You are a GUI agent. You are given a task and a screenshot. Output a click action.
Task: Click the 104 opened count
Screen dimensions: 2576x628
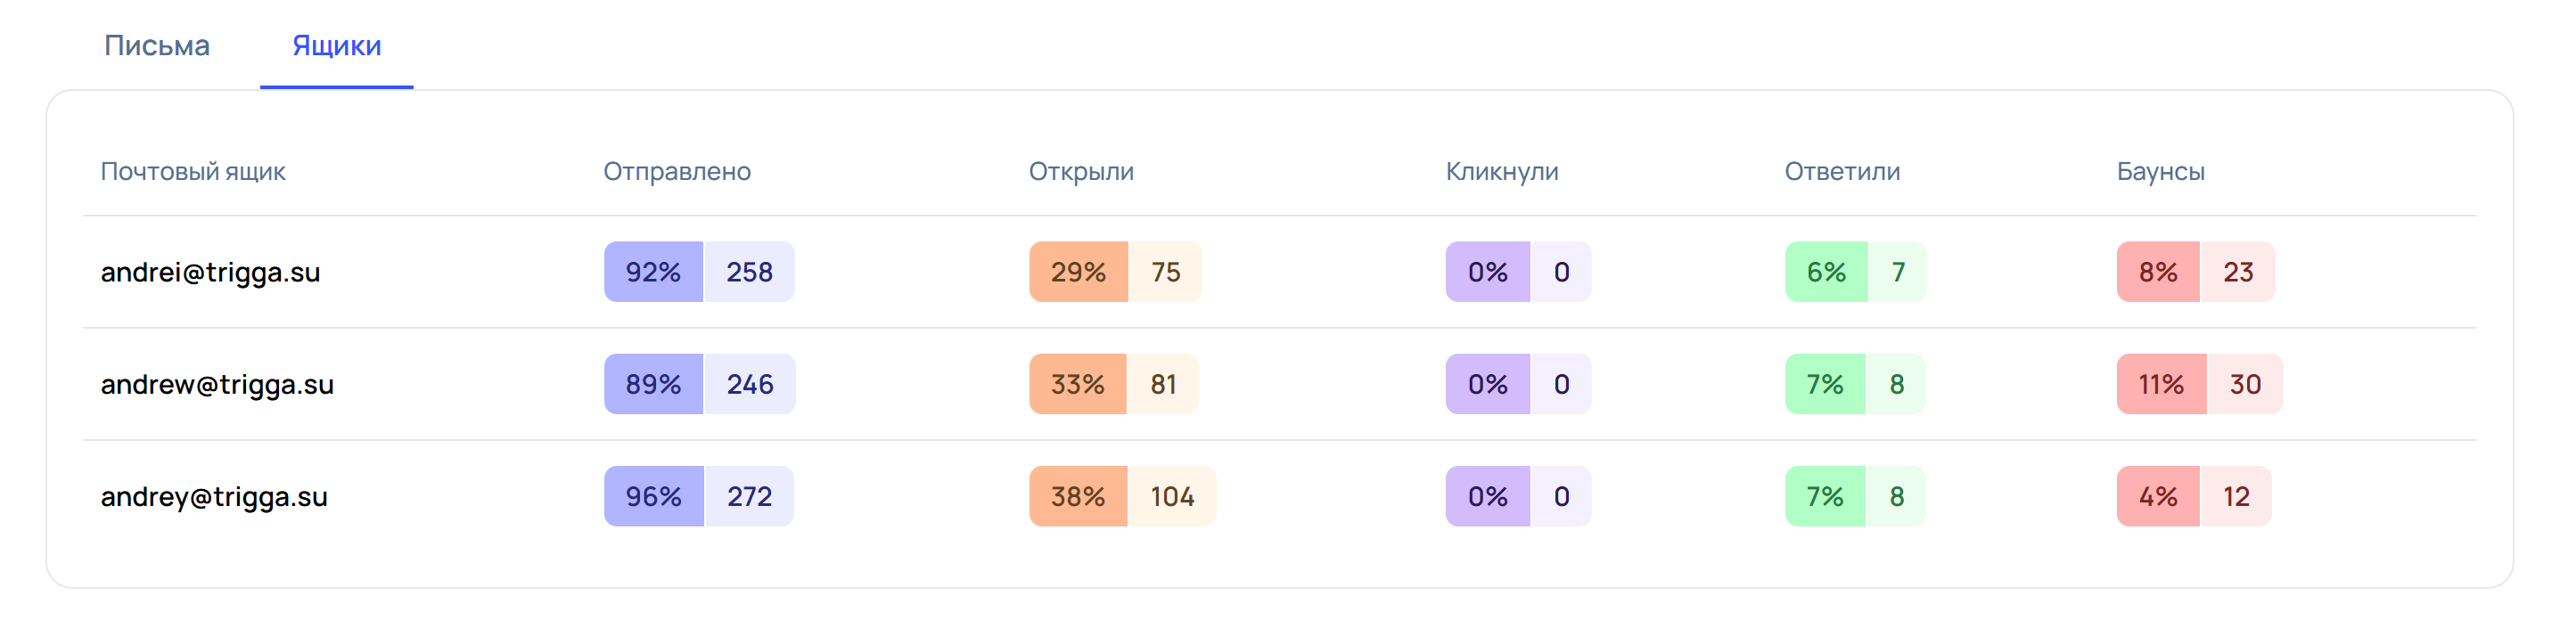[x=1172, y=496]
